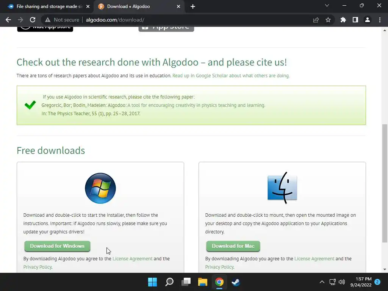Toggle the browser side panel icon
This screenshot has width=388, height=291.
point(355,20)
